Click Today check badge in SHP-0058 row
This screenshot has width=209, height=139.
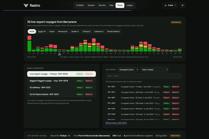(x=166, y=103)
